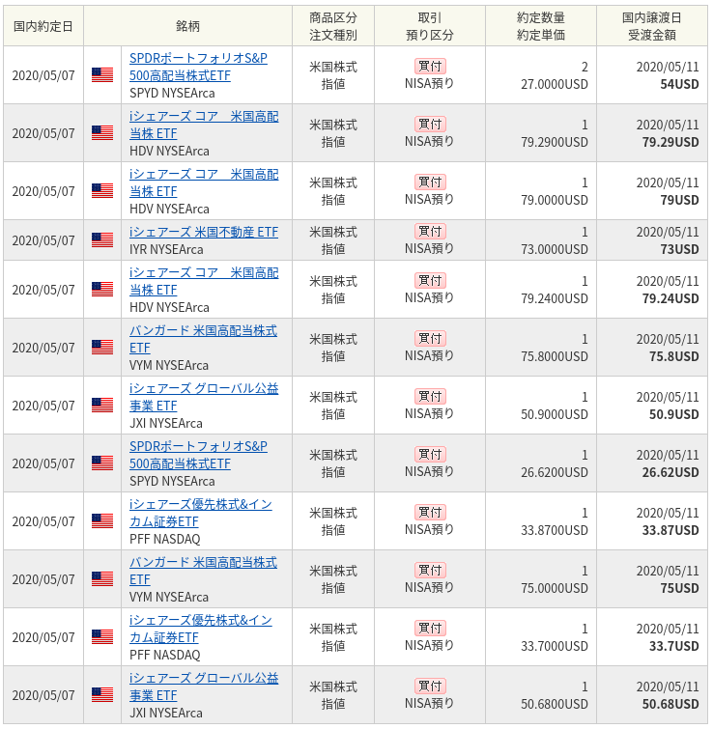Select the settlement amount "26.62USD"
Viewport: 713px width, 729px height.
coord(670,472)
